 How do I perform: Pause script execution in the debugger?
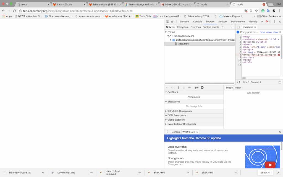167,88
